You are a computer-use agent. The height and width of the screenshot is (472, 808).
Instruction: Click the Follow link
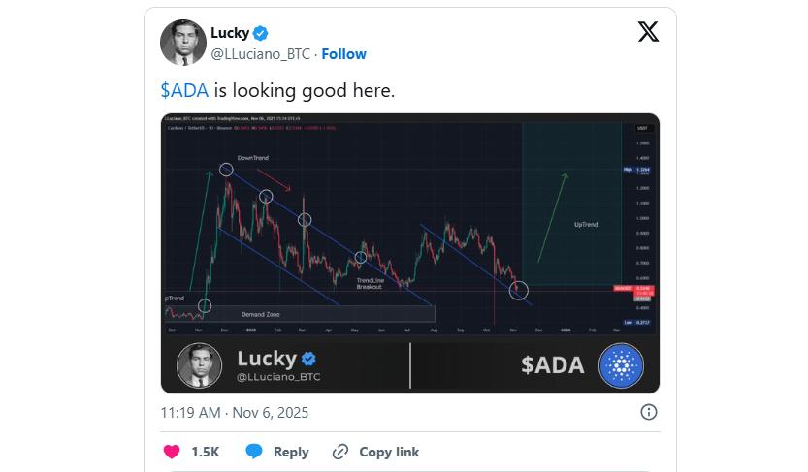(x=343, y=54)
